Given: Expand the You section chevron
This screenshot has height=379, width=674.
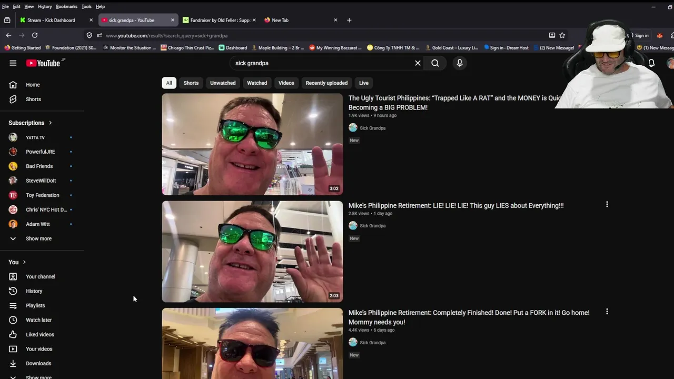Looking at the screenshot, I should 24,262.
